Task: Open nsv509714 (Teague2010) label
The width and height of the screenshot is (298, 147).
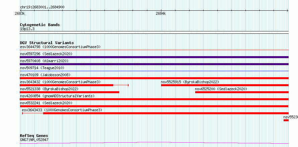Action: 42,68
